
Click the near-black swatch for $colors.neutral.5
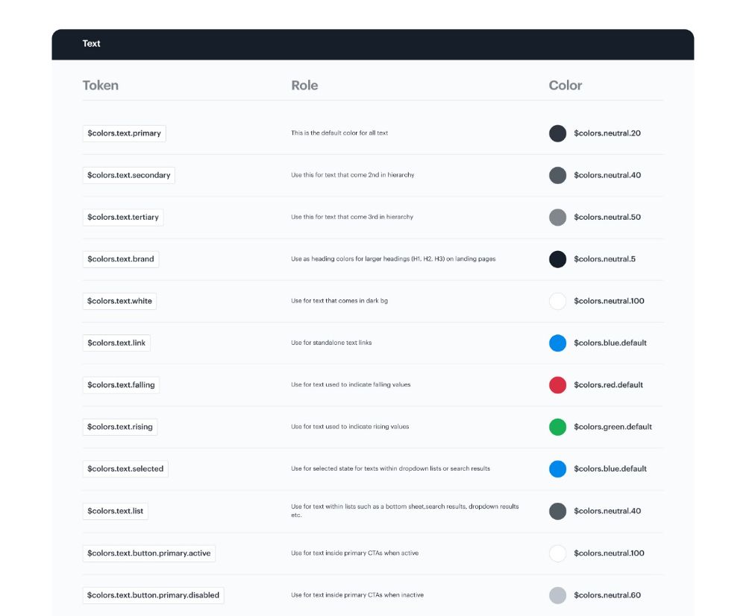point(557,259)
